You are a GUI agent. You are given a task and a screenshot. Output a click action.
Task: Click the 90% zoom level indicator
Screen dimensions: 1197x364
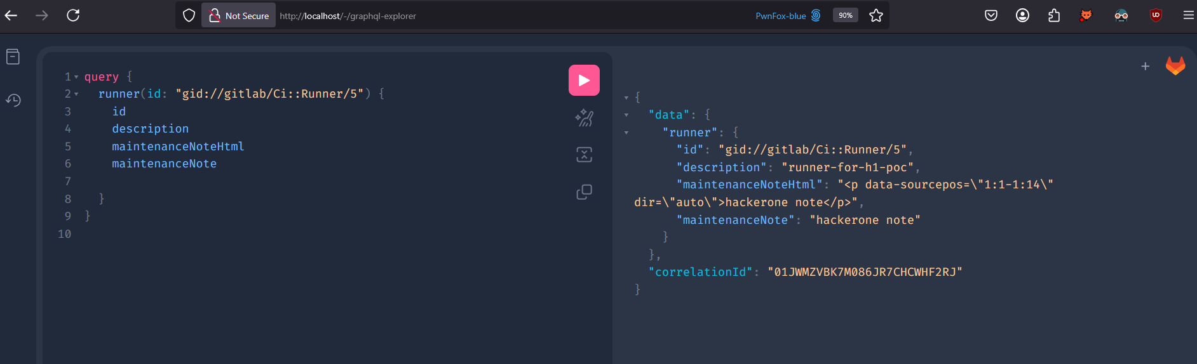[x=845, y=15]
